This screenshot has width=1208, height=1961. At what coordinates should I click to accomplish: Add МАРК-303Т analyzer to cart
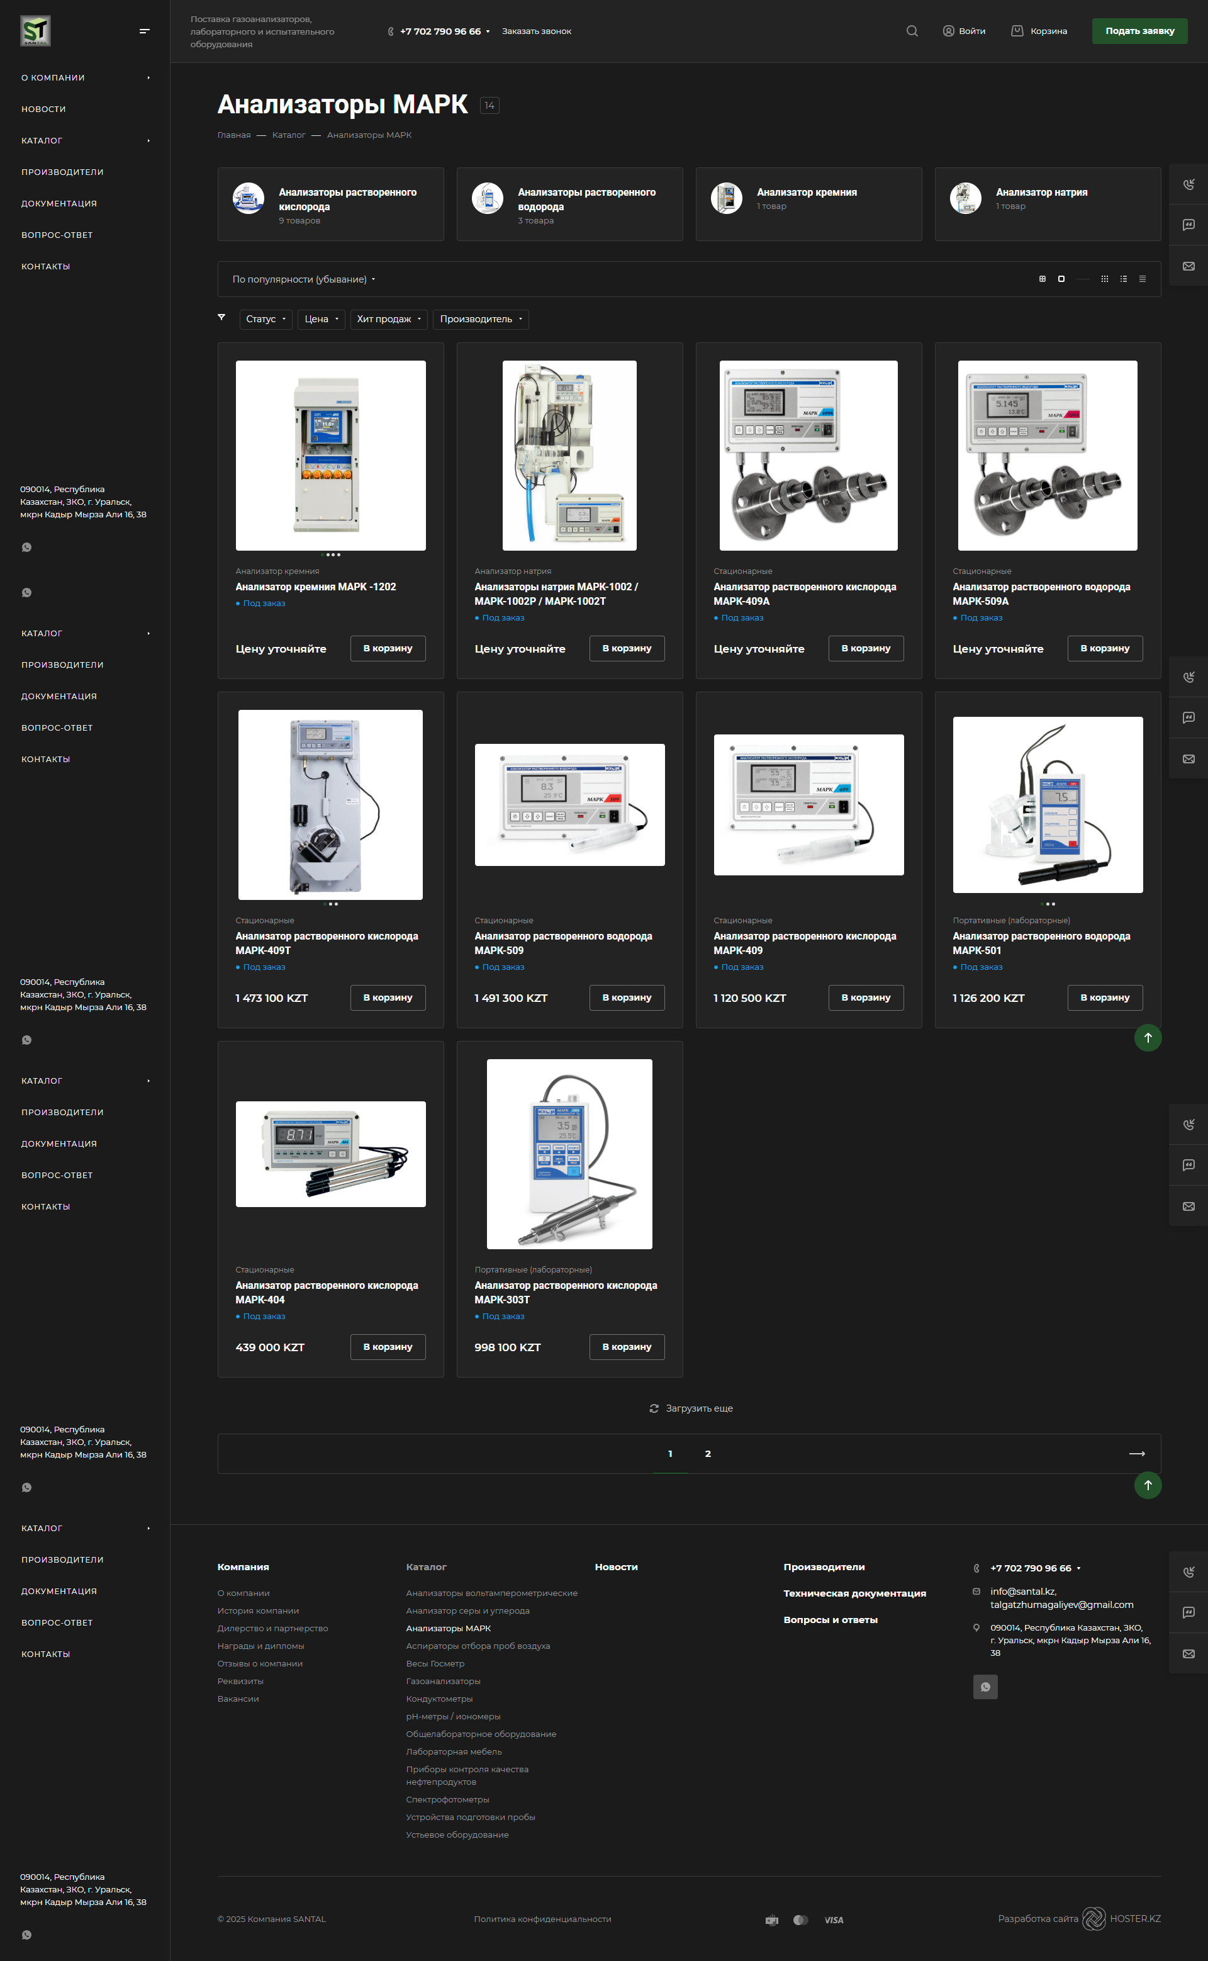tap(627, 1347)
